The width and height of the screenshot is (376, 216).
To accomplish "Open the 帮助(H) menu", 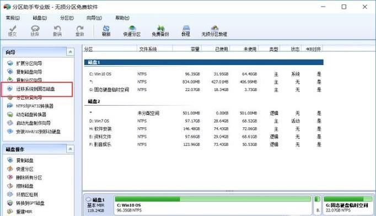I will point(122,18).
